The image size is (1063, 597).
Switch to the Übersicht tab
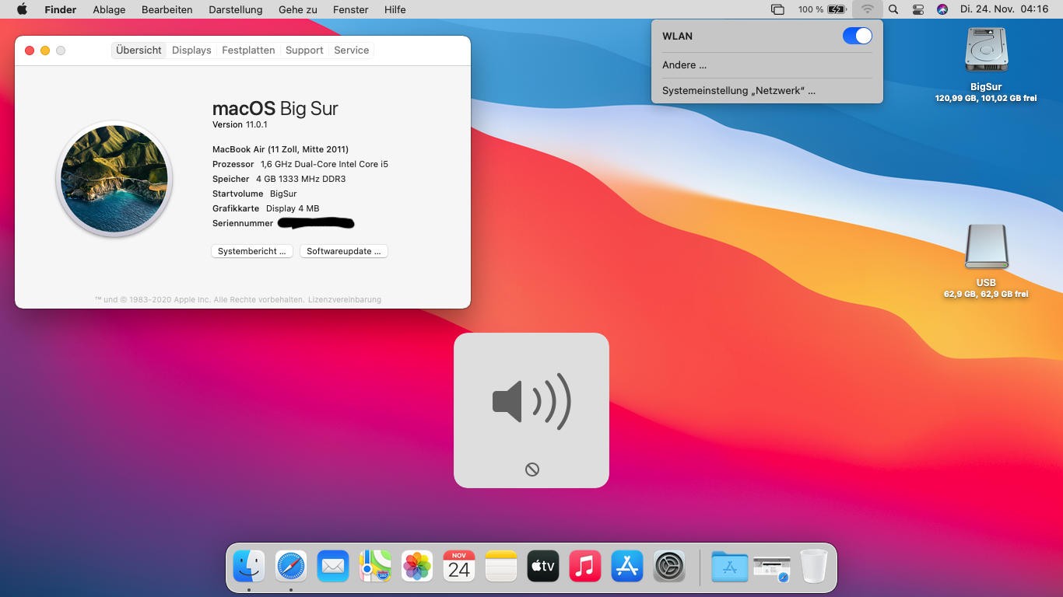(x=139, y=50)
